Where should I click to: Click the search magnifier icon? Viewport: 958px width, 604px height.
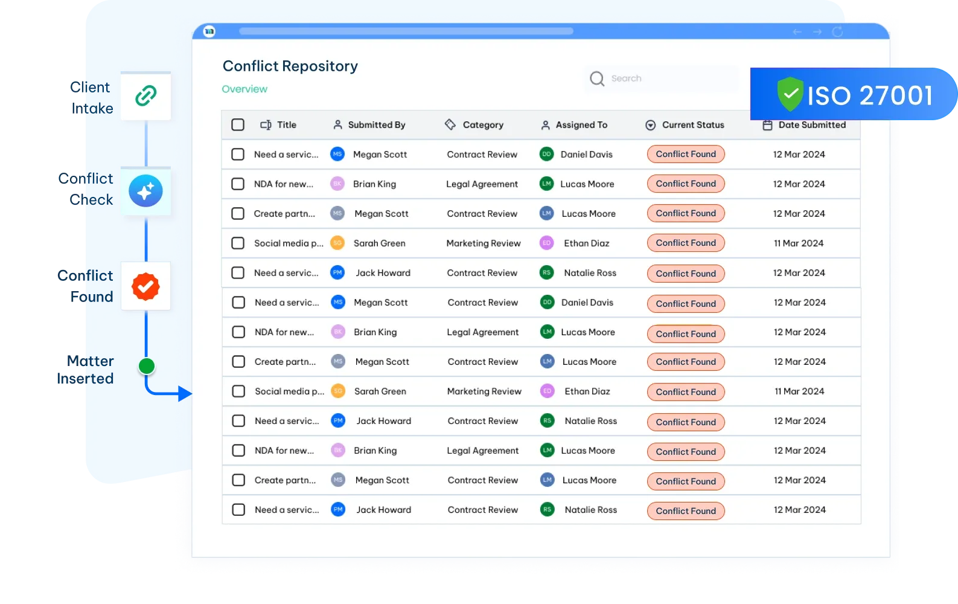point(597,79)
